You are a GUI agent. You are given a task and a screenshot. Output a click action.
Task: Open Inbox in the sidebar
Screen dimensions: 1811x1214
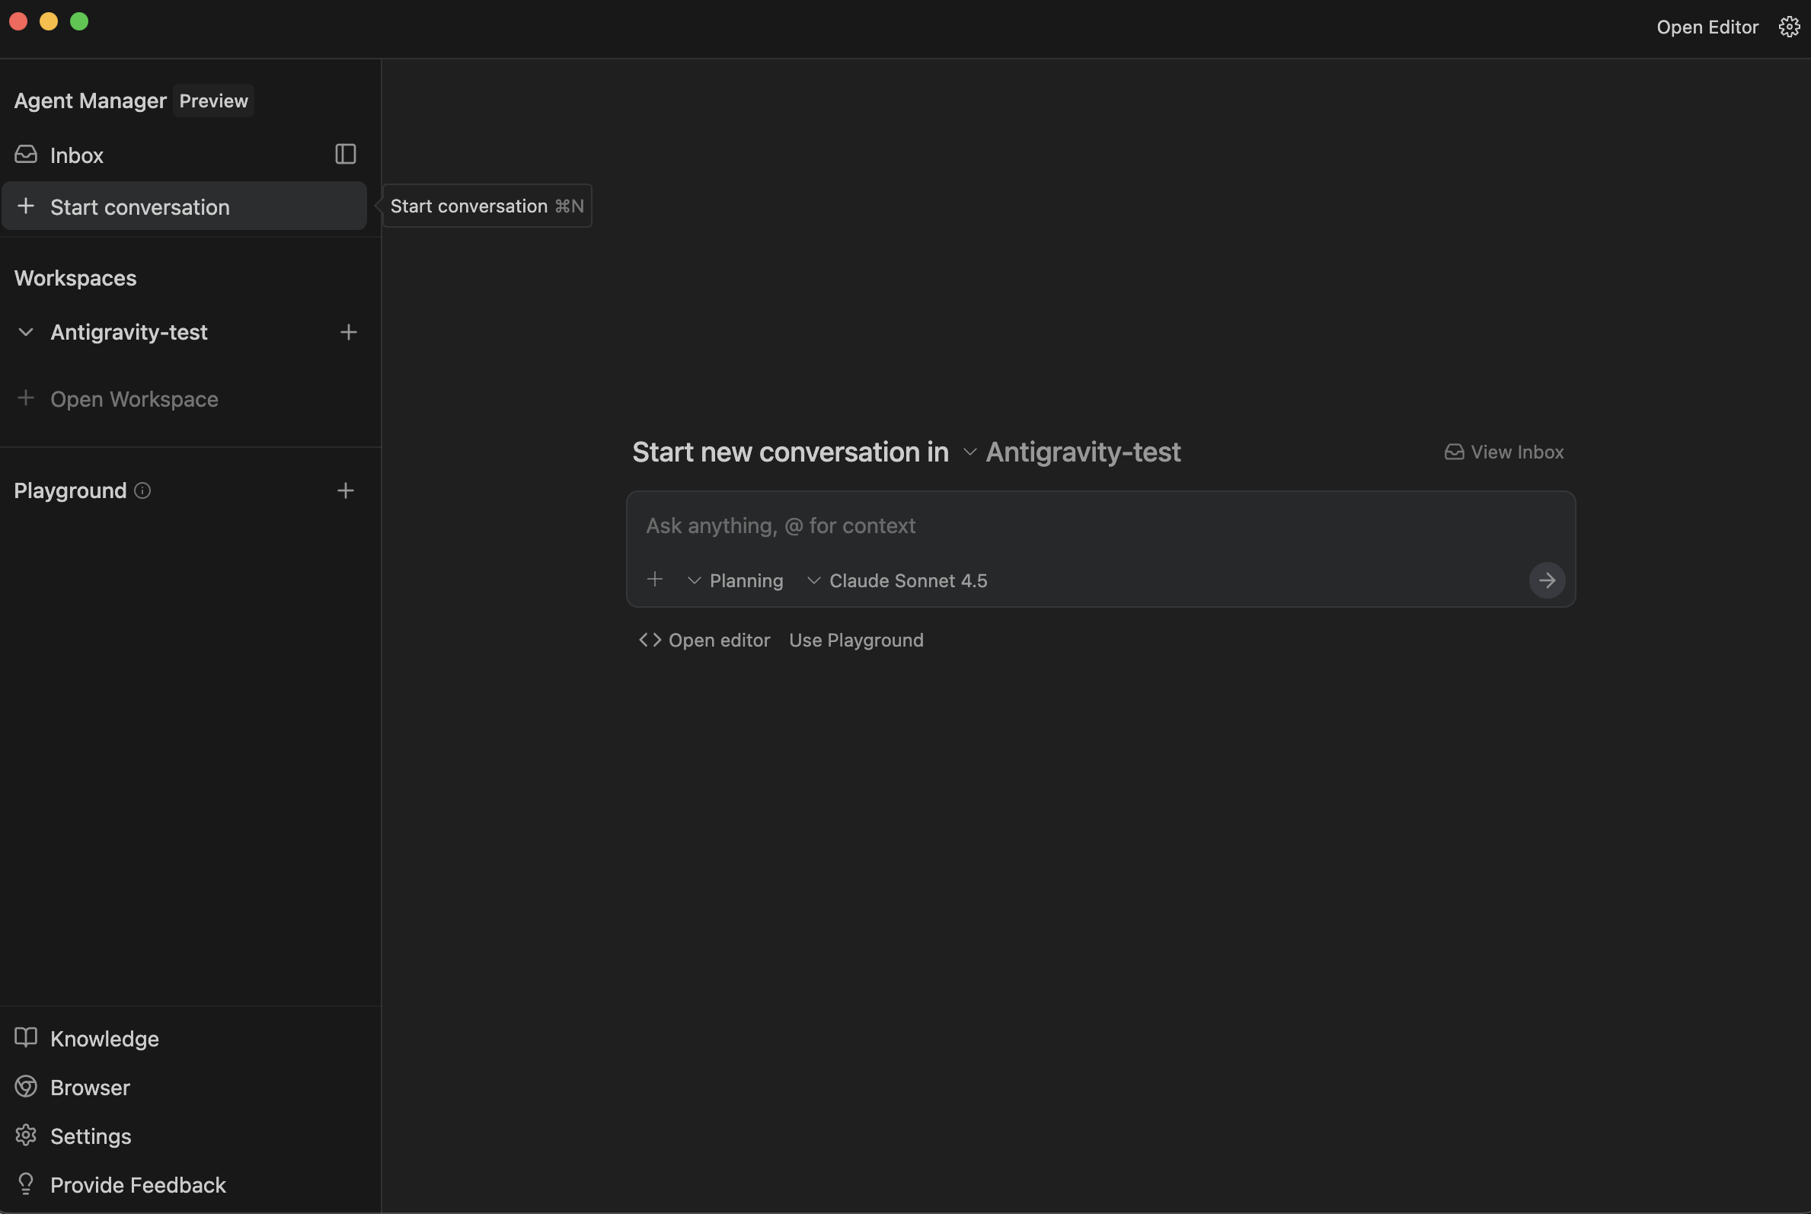[x=76, y=155]
